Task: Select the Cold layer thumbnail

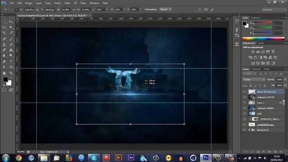Action: tap(252, 114)
